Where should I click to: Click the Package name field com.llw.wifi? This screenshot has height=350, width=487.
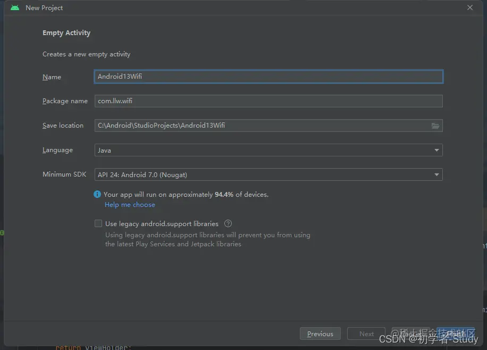[268, 101]
